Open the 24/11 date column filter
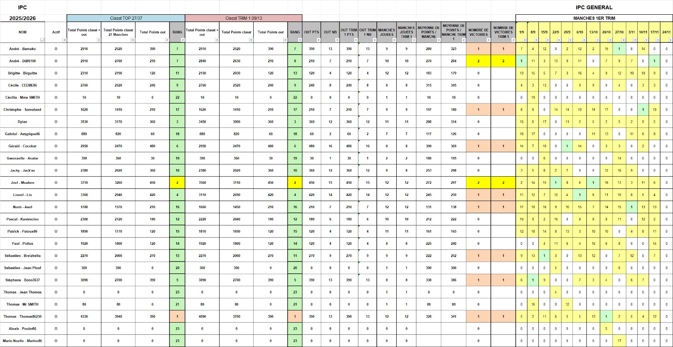Viewport: 673px width, 347px height. tap(670, 40)
